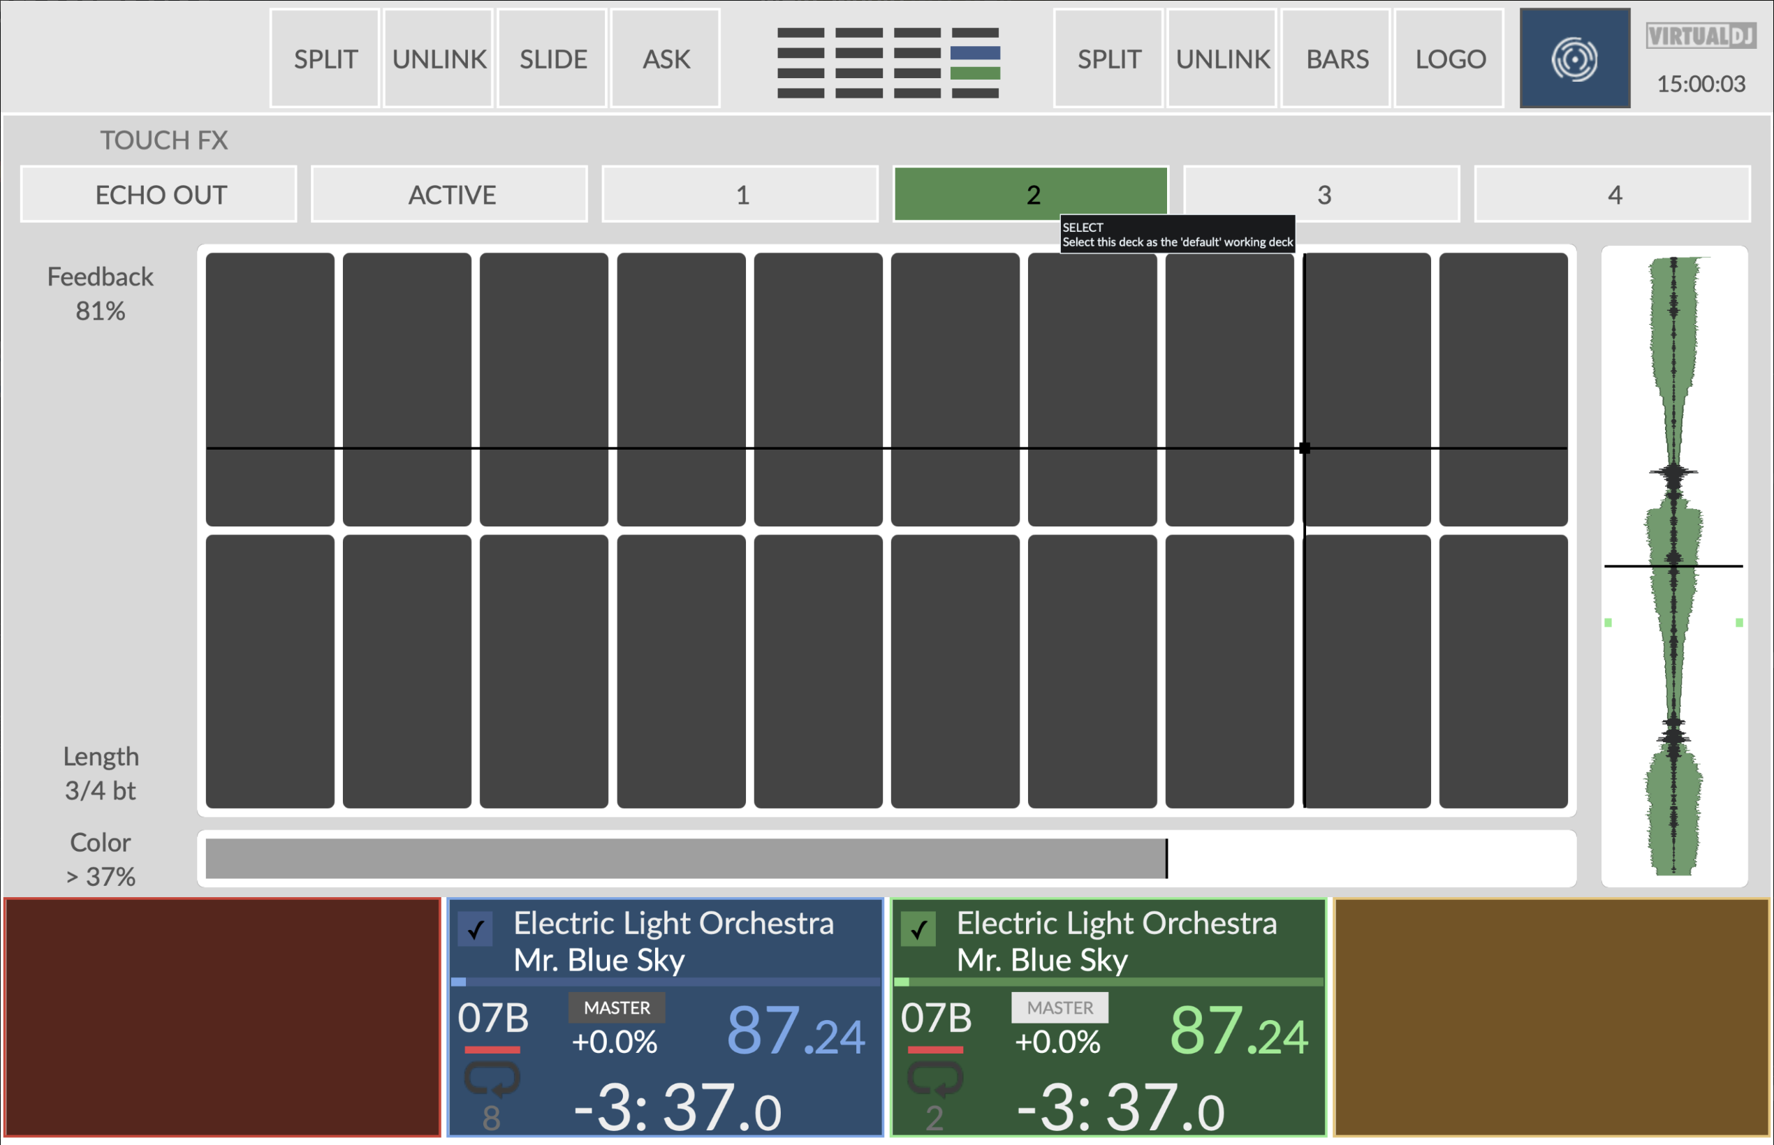Toggle the ACTIVE effect button
This screenshot has height=1145, width=1774.
click(x=450, y=195)
